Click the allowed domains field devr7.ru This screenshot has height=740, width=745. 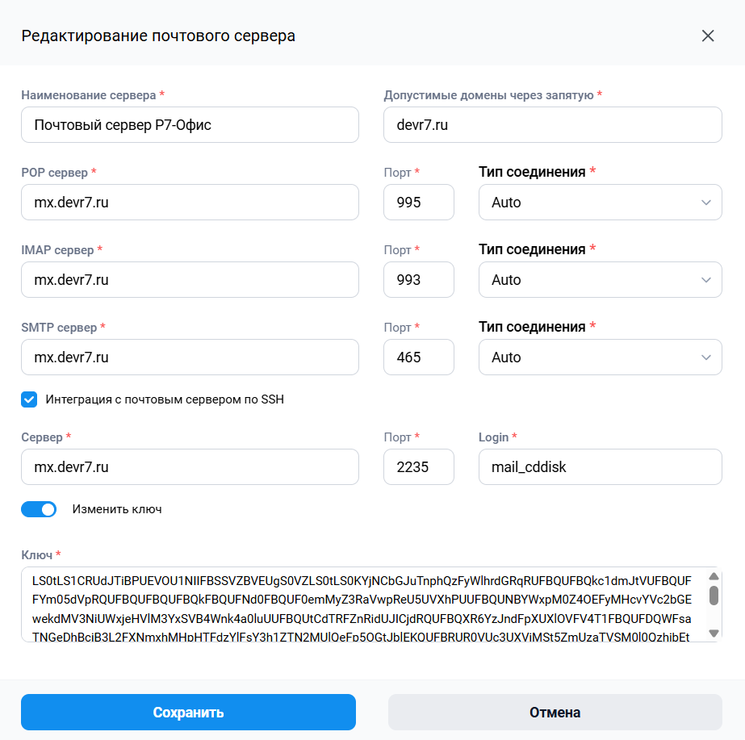[x=553, y=125]
